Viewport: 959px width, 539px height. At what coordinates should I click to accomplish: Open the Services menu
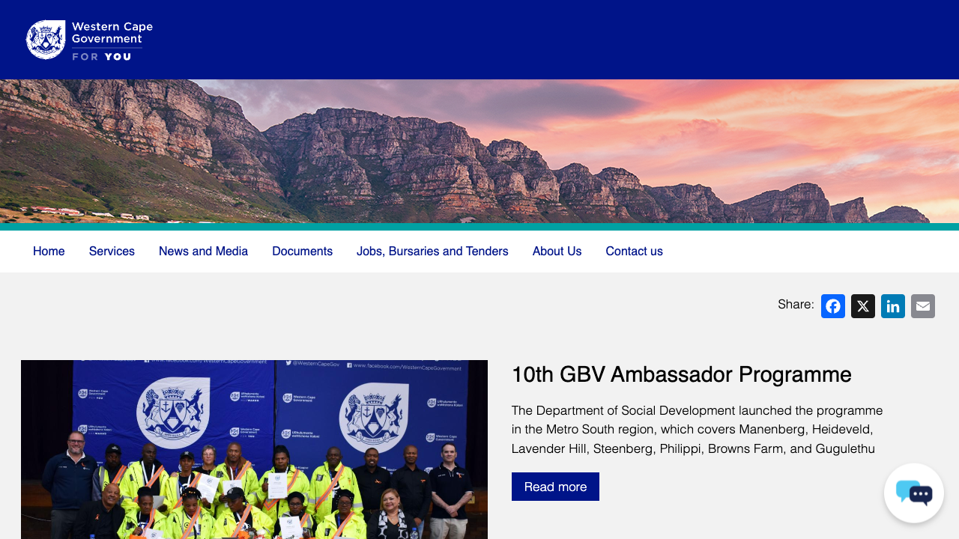[112, 252]
